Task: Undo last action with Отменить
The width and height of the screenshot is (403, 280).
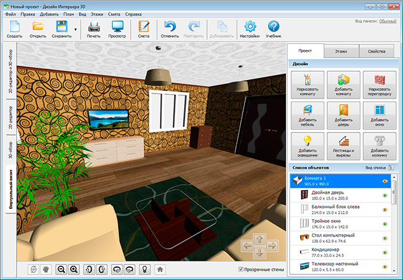Action: (170, 29)
